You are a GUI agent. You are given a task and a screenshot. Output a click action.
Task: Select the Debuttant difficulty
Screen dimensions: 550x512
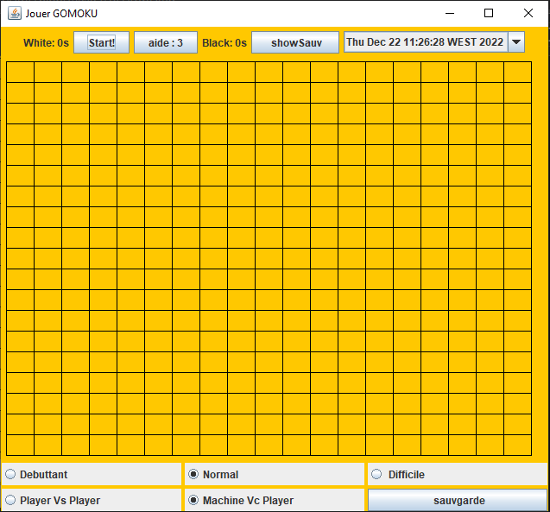pyautogui.click(x=92, y=474)
